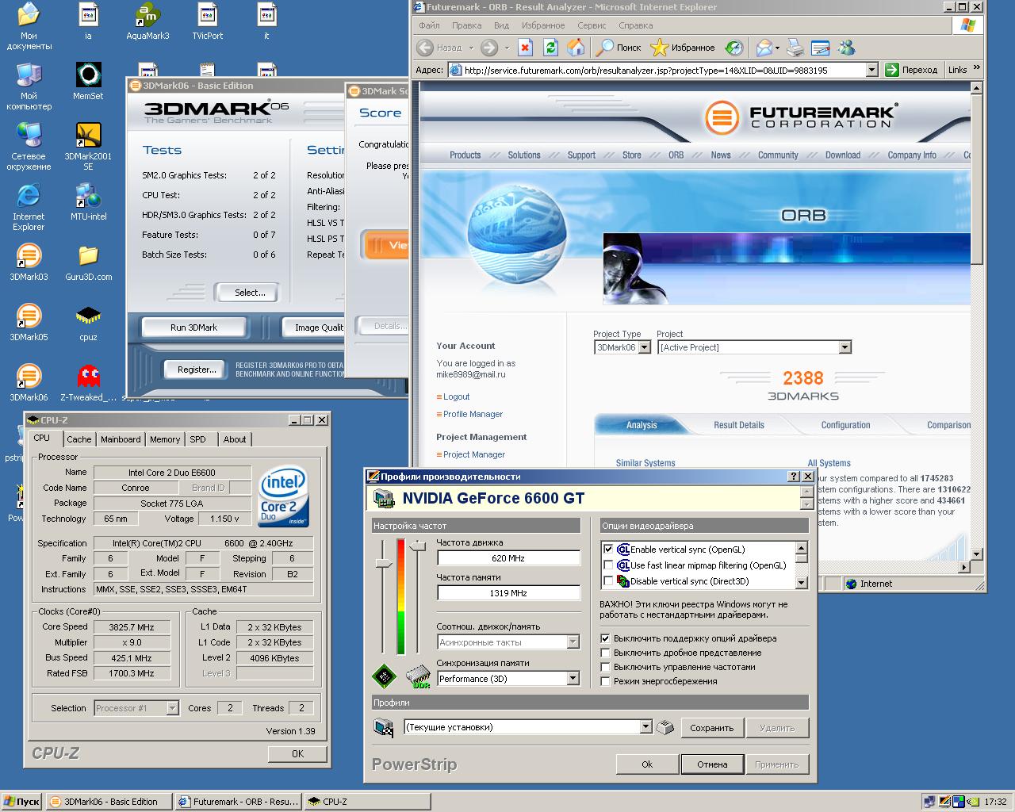
Task: Launch the 3DMark06 desktop shortcut
Action: pyautogui.click(x=29, y=382)
